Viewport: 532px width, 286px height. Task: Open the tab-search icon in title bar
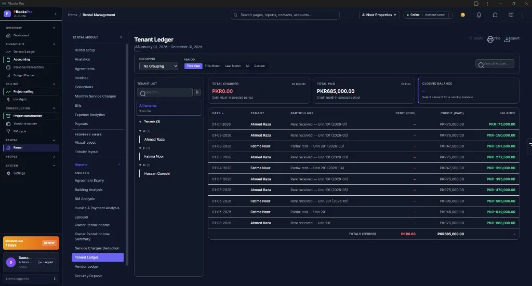(x=476, y=4)
